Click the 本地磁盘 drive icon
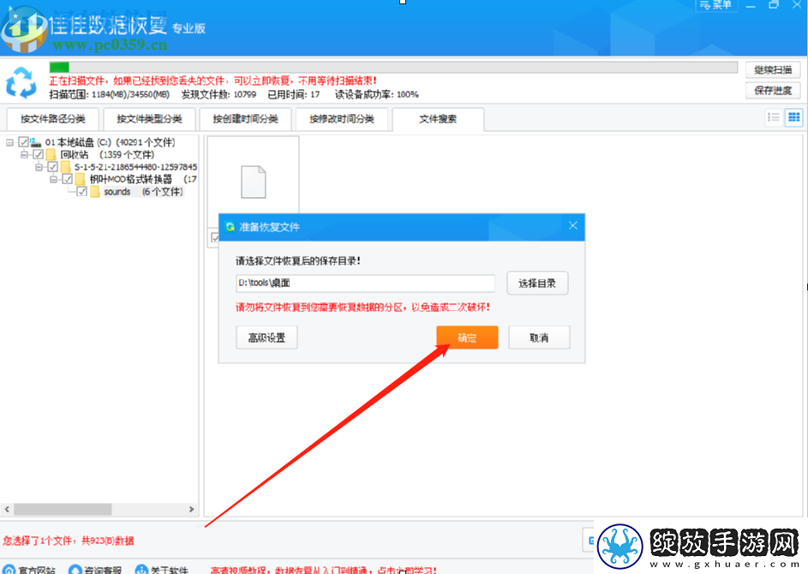The width and height of the screenshot is (808, 574). click(35, 141)
